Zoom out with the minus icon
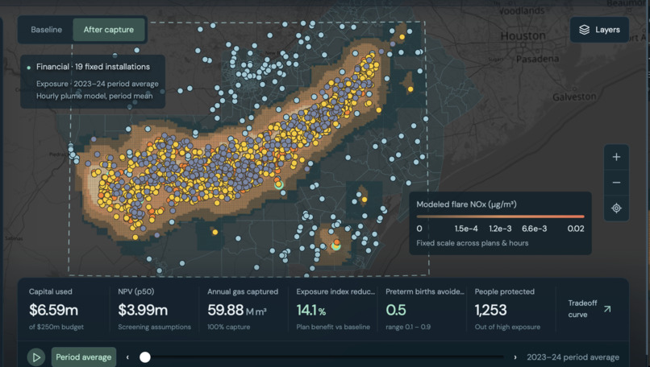The image size is (650, 367). (616, 183)
